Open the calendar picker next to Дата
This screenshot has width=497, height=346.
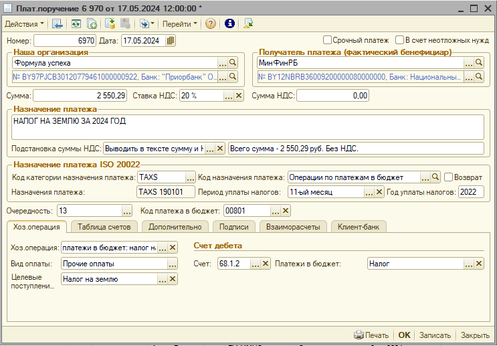pos(171,40)
